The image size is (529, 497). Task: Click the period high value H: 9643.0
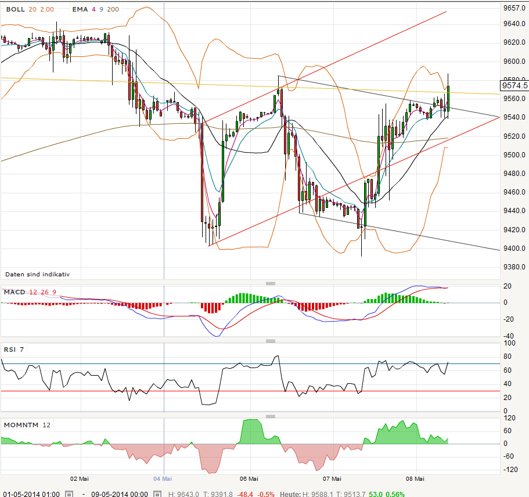tap(183, 494)
